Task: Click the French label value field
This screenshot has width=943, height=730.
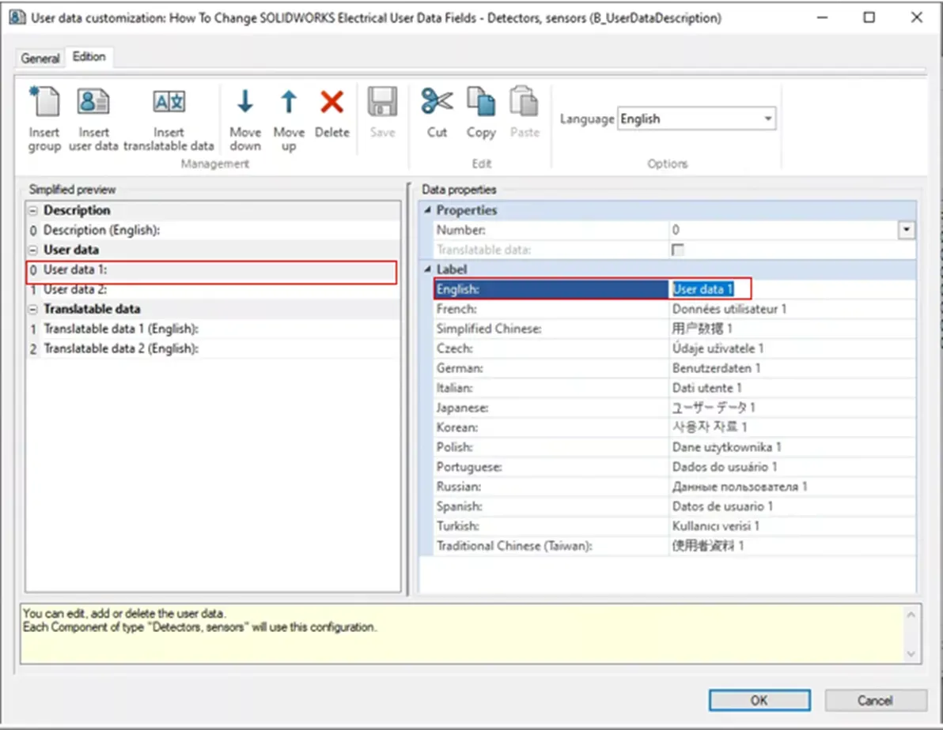Action: pos(792,309)
